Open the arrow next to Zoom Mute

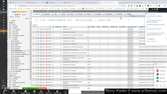point(9,91)
